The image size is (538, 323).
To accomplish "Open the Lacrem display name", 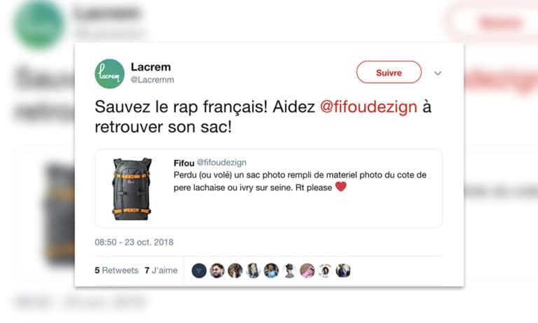I will pos(151,67).
